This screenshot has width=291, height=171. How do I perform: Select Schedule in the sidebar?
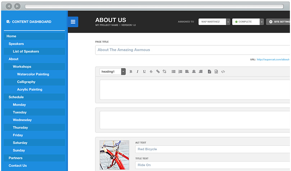pos(34,97)
